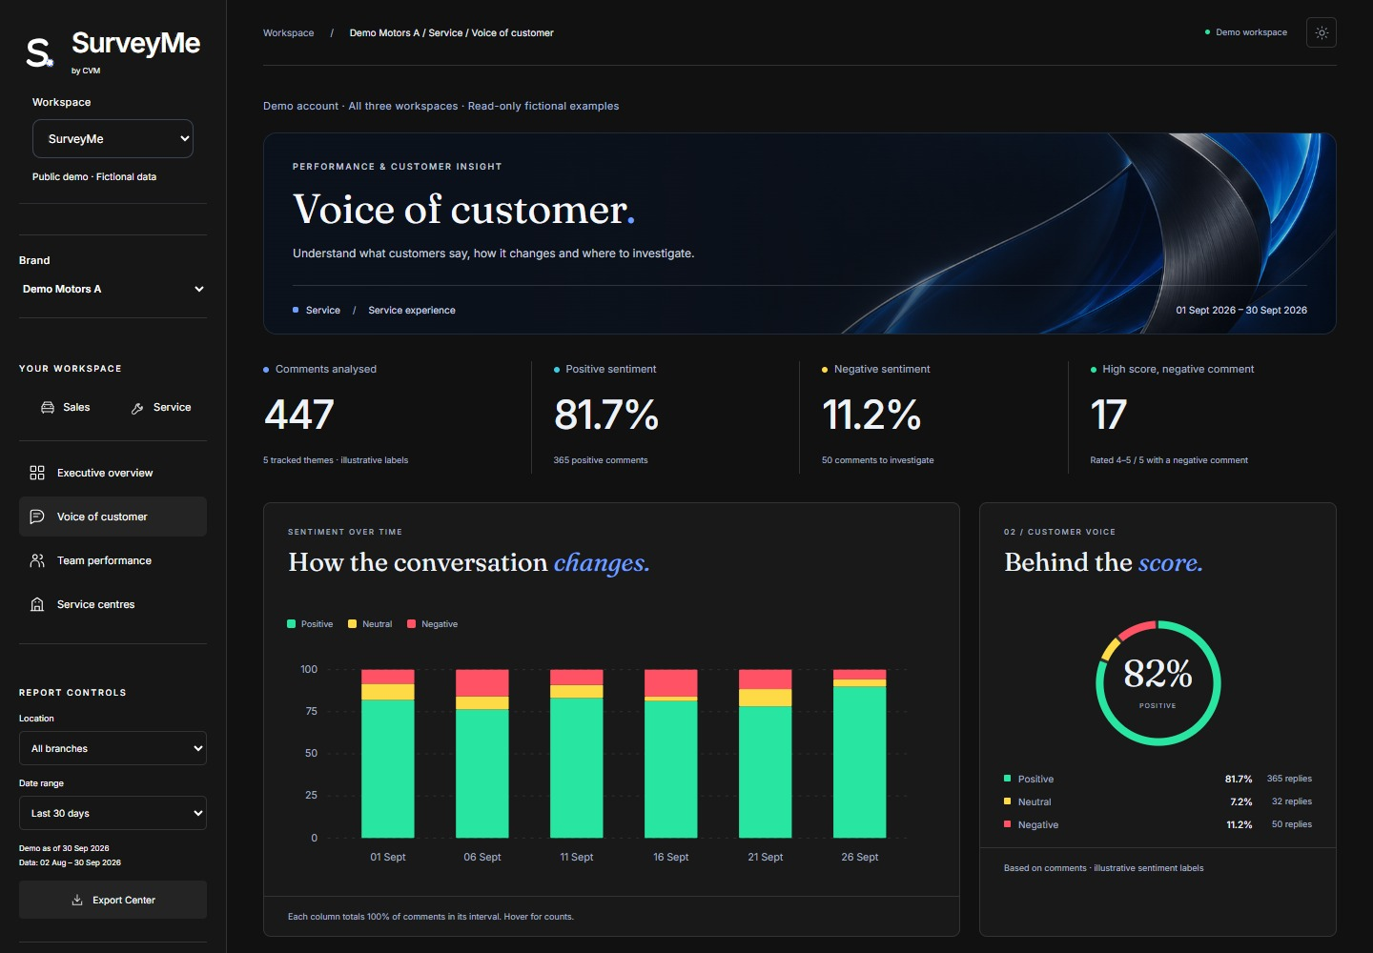Click the Service centres building icon

[x=37, y=604]
